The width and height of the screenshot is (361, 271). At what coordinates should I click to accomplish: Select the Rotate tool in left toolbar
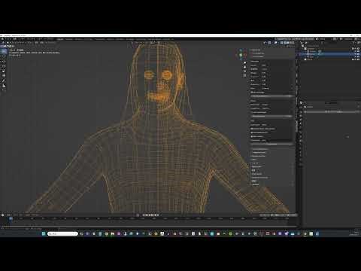pos(4,66)
